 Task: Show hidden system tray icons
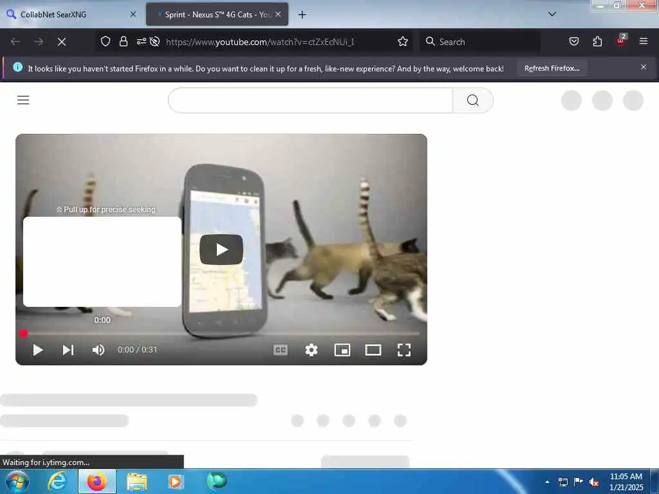[x=547, y=482]
